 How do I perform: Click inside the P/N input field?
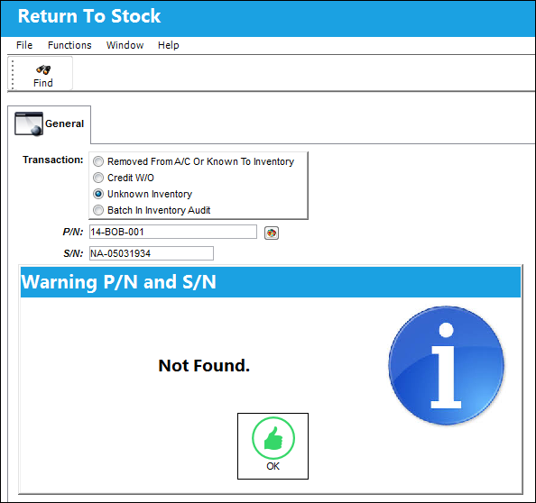(173, 232)
